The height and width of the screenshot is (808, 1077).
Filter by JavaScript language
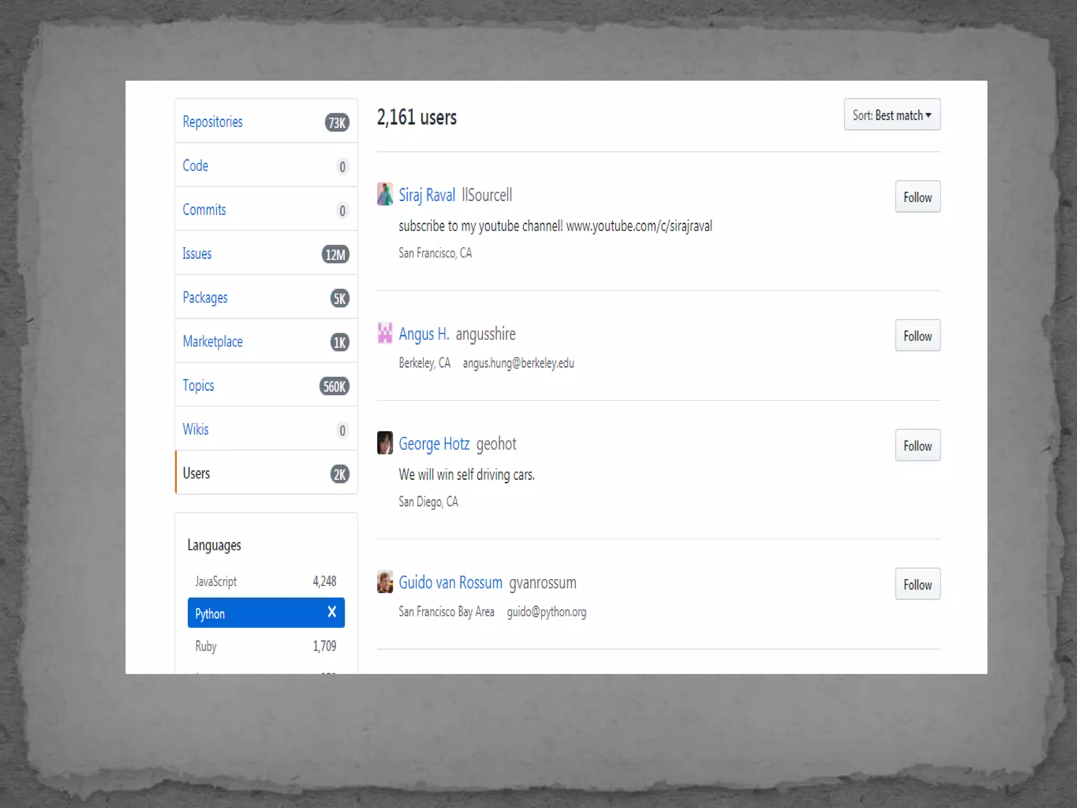tap(216, 581)
